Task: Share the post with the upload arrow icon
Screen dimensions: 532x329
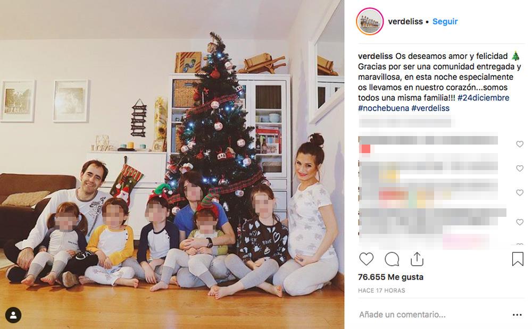Action: pos(417,259)
